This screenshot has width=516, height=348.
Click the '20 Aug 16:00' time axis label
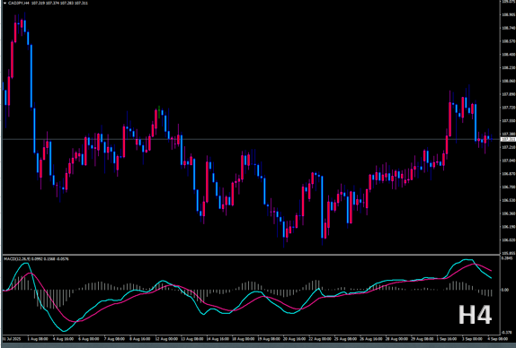tap(295, 339)
